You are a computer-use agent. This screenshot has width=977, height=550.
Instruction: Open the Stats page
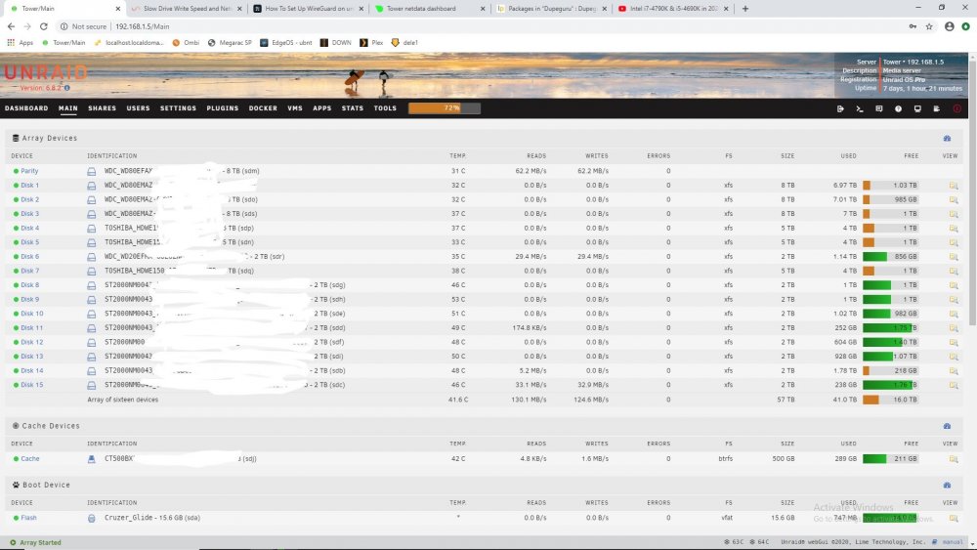[353, 108]
